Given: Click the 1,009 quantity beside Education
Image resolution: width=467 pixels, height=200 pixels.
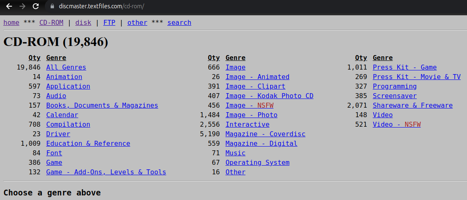Looking at the screenshot, I should pyautogui.click(x=31, y=144).
